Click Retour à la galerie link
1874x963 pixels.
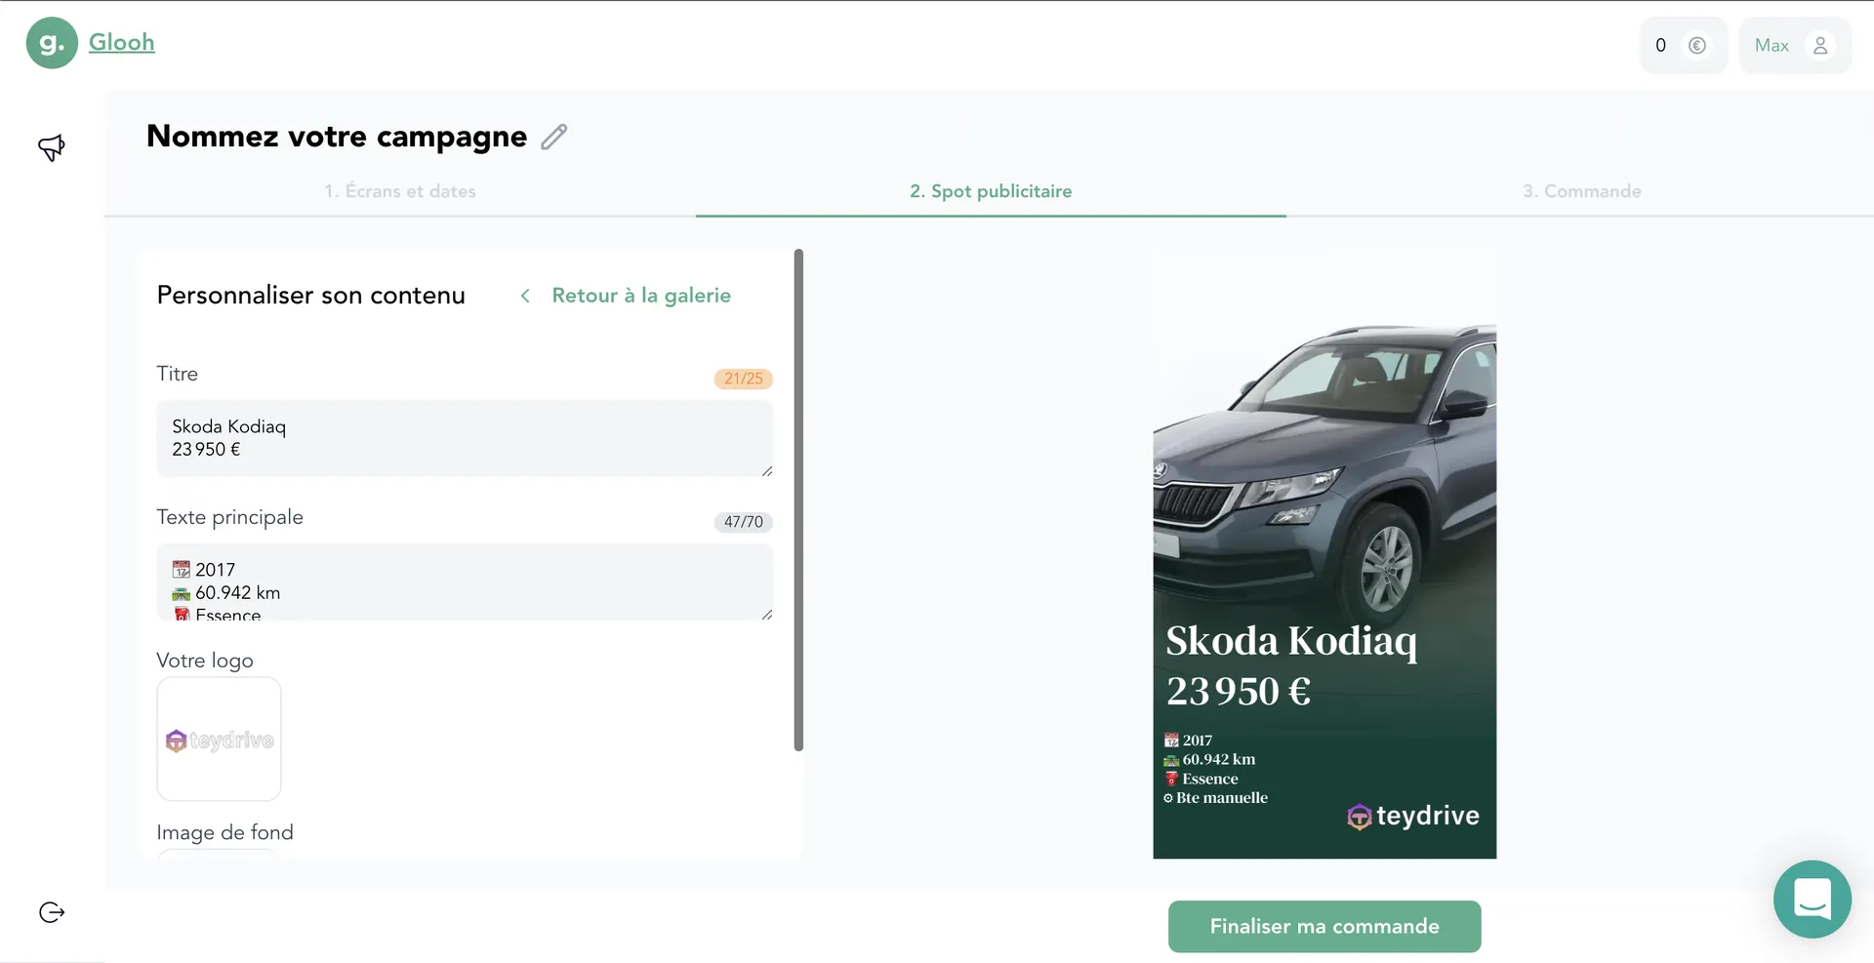click(x=641, y=296)
